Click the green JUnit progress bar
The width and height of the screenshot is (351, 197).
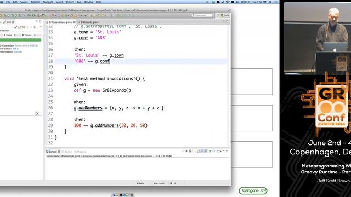(x=21, y=40)
